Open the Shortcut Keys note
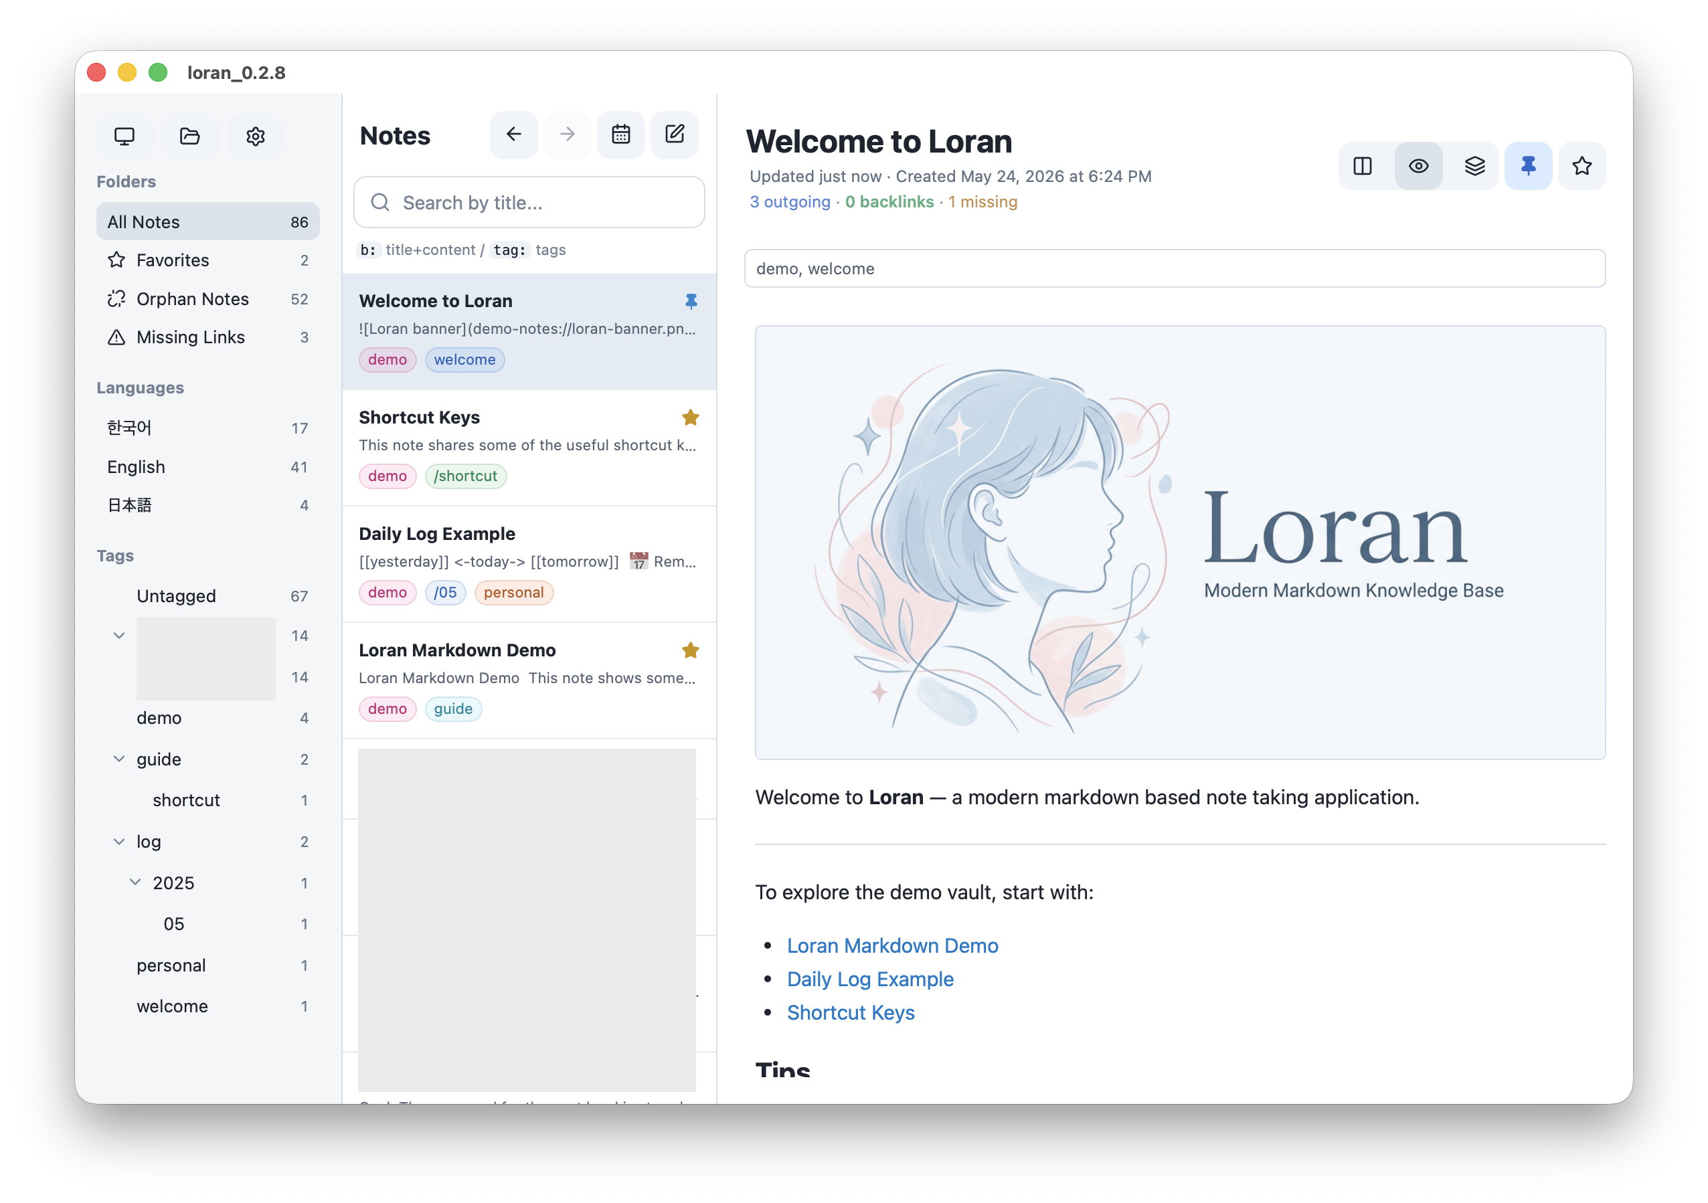The width and height of the screenshot is (1708, 1203). point(529,448)
